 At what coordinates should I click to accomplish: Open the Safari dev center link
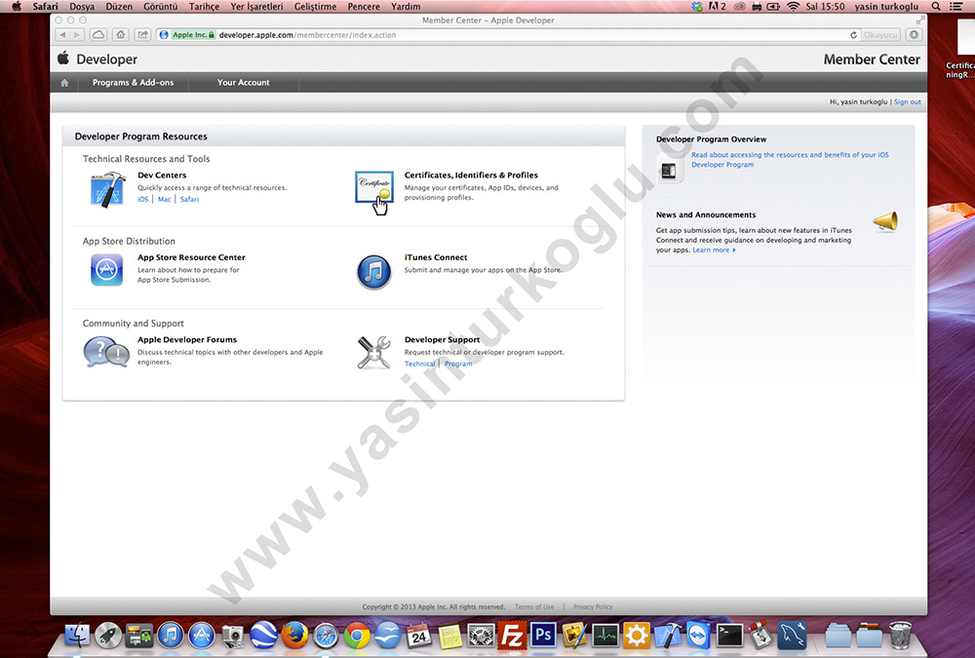click(x=190, y=199)
